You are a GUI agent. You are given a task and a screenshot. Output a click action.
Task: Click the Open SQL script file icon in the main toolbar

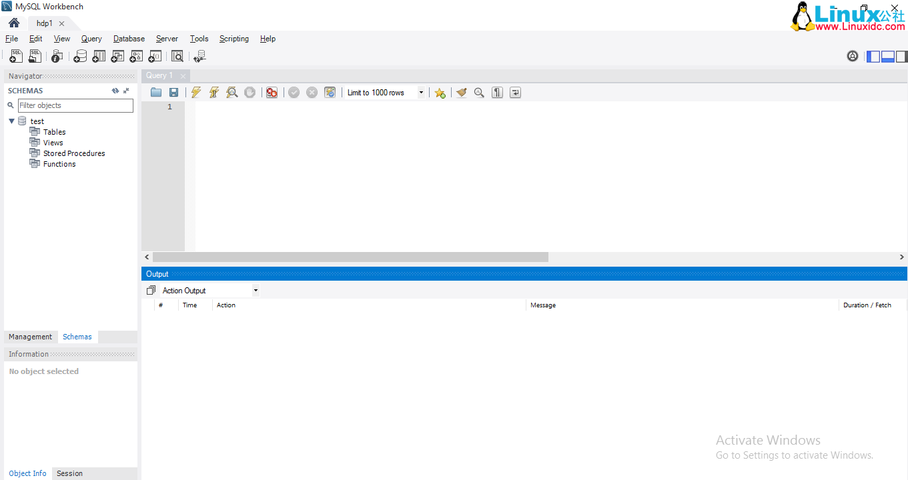tap(35, 57)
